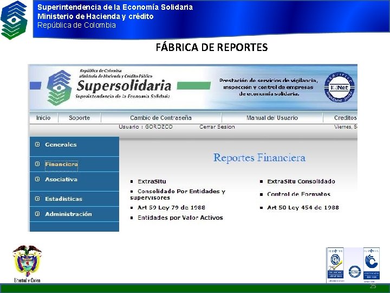Click the República de Colombia header text
This screenshot has width=390, height=293.
(x=76, y=25)
